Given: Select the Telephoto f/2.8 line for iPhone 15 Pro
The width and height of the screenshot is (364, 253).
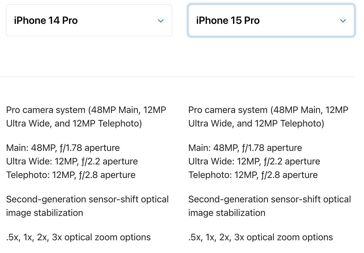Looking at the screenshot, I should tap(253, 175).
